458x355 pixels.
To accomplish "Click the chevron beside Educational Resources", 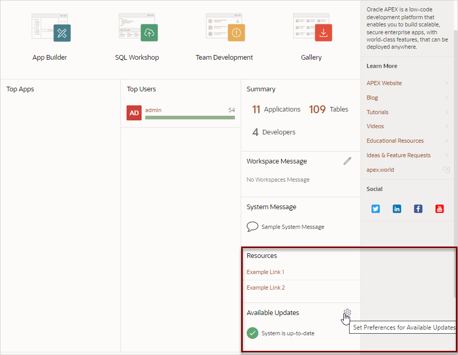I will pos(447,141).
